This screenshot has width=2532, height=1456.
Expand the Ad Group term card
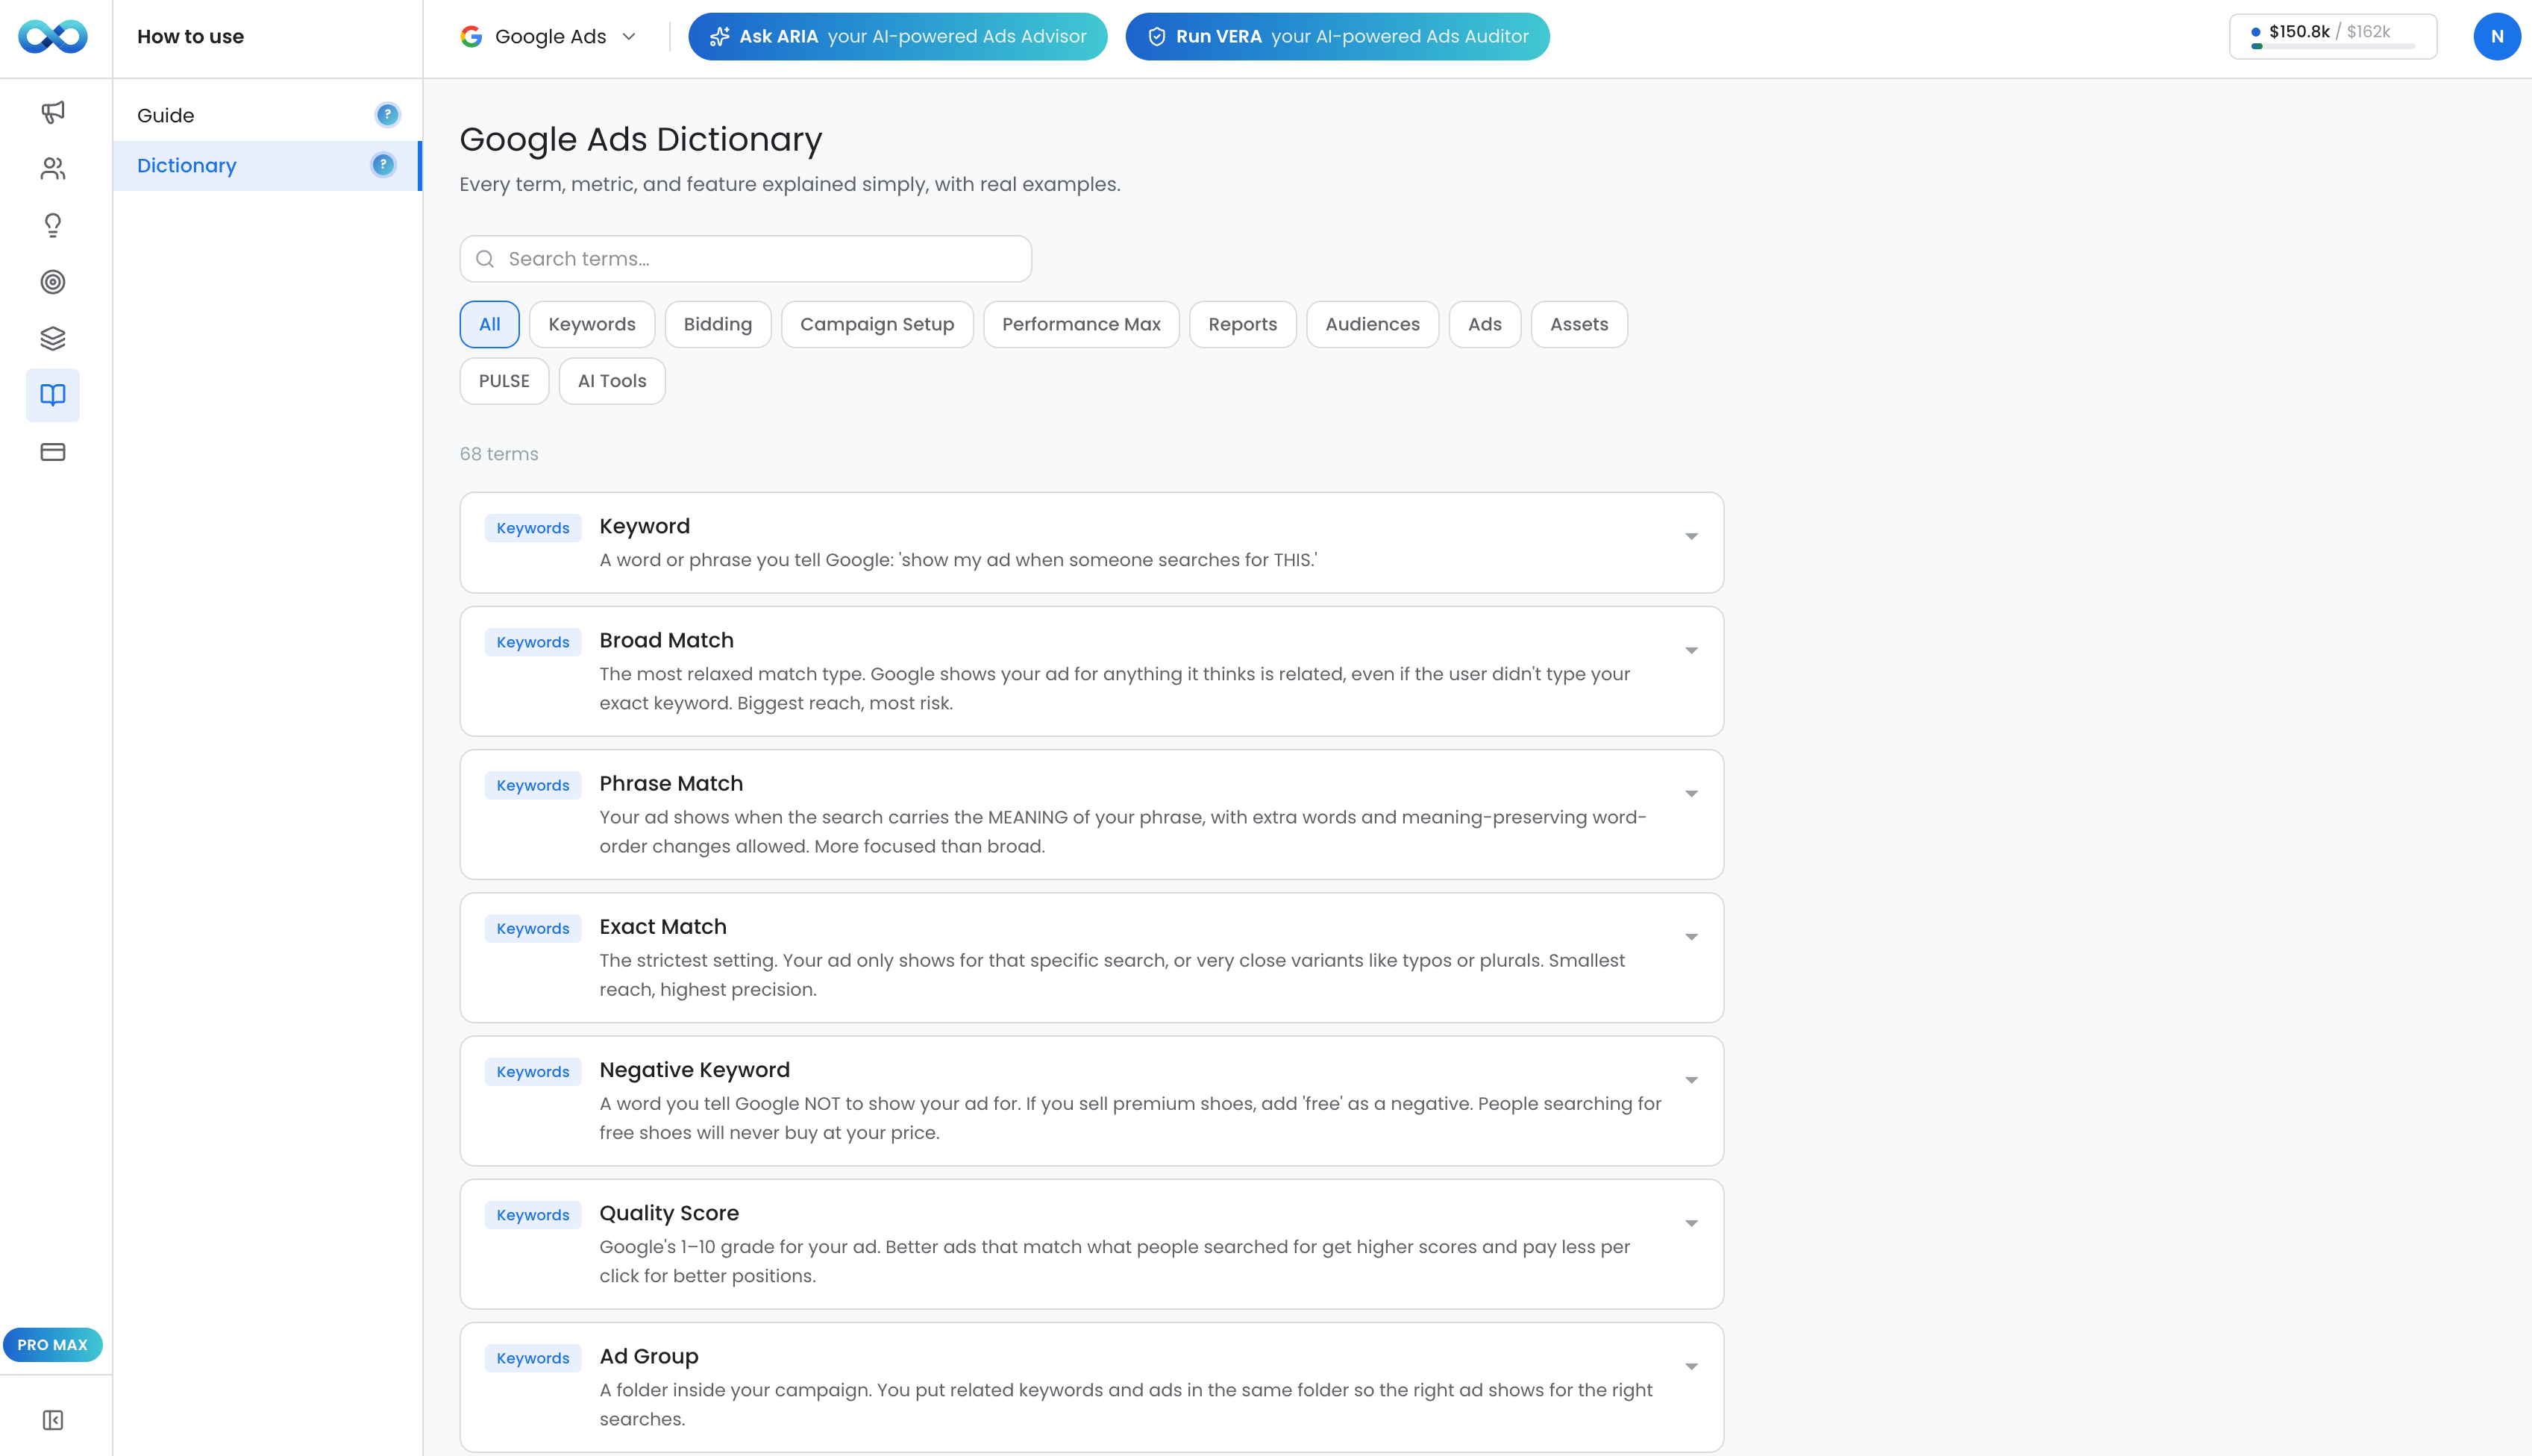[1691, 1367]
